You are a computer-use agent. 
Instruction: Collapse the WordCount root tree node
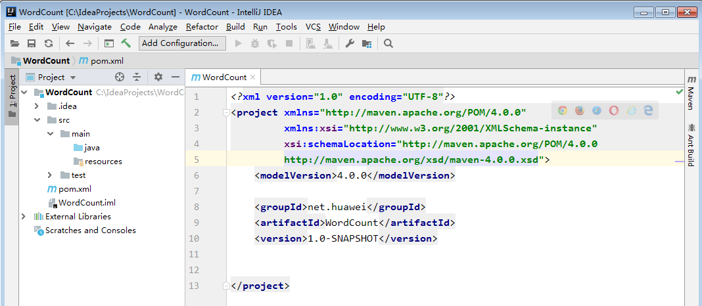click(x=24, y=93)
